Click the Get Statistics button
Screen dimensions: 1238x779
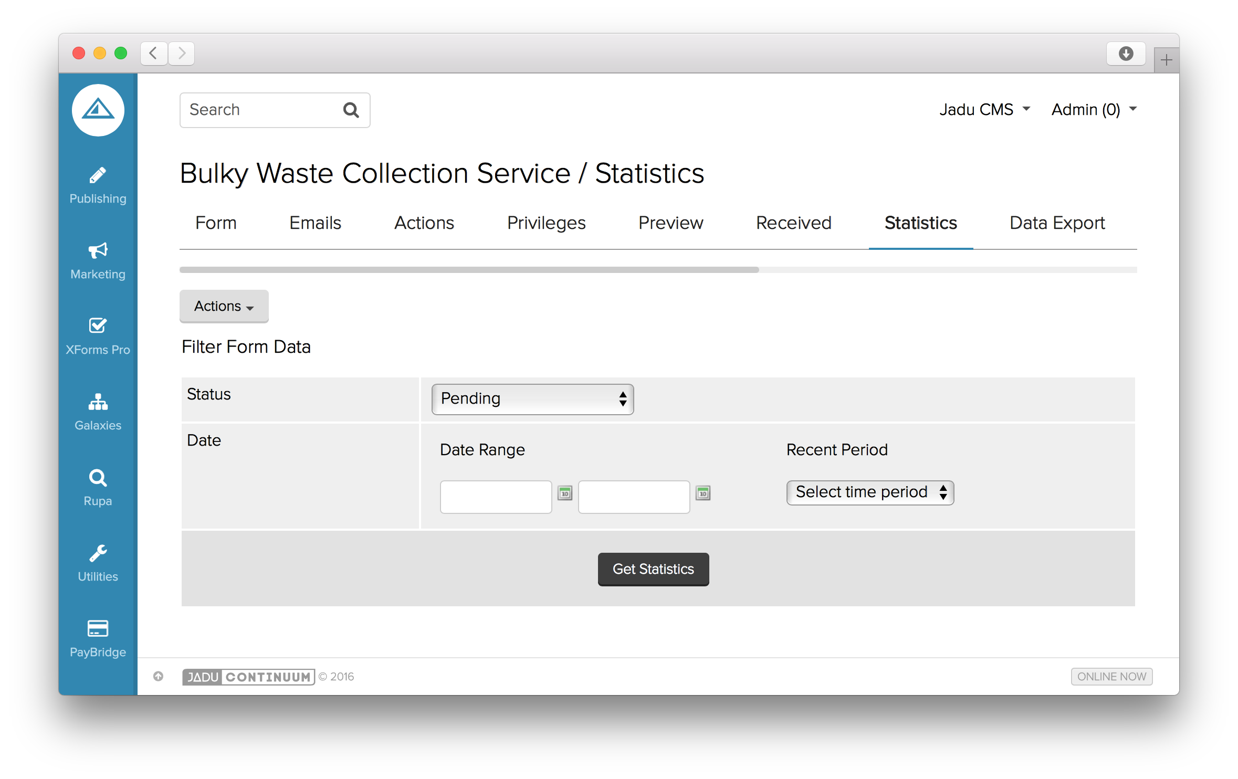653,569
